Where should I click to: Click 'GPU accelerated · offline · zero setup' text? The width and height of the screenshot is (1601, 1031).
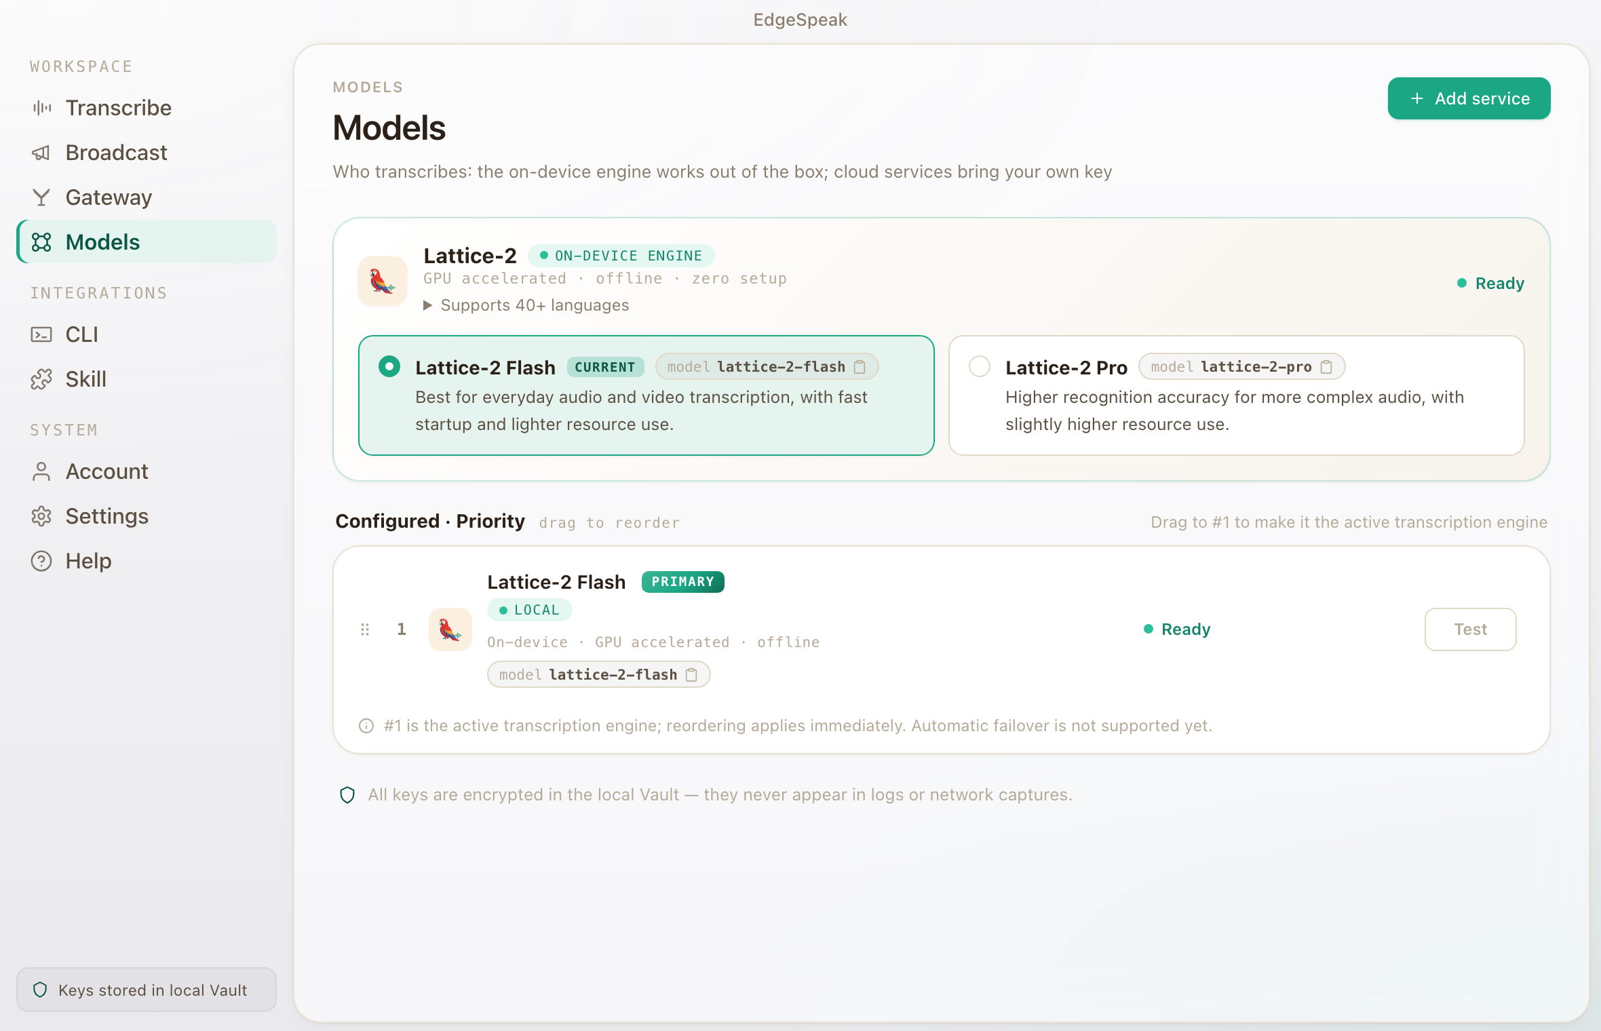click(x=604, y=278)
